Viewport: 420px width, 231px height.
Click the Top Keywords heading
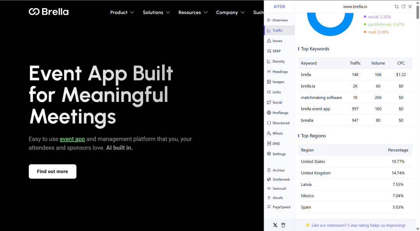click(x=315, y=49)
